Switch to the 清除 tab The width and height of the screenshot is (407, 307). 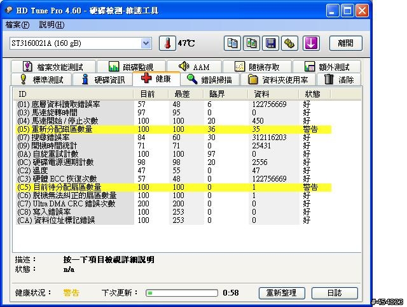[339, 79]
